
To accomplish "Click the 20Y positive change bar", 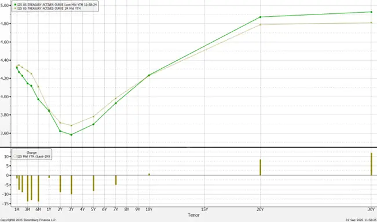I will coord(260,167).
